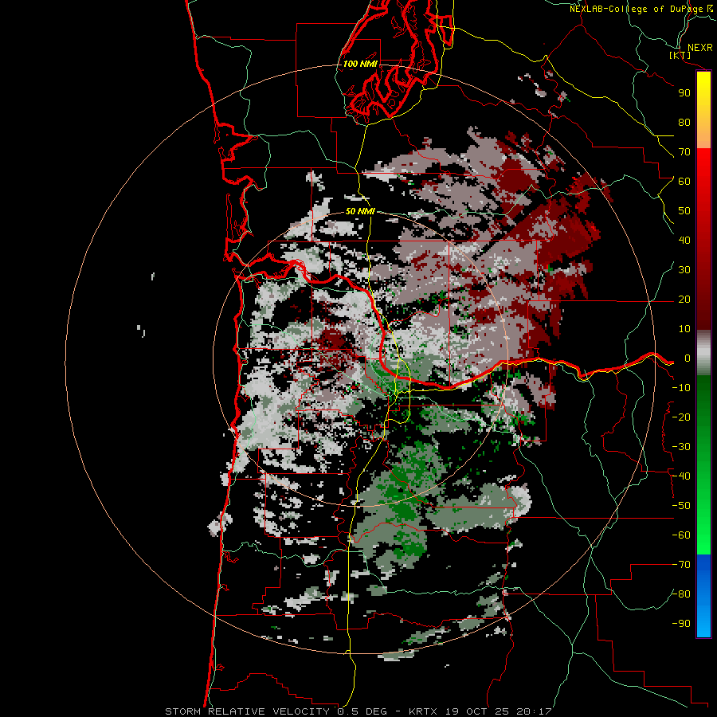Click the 20 value on velocity scale
This screenshot has width=717, height=717.
[x=684, y=300]
